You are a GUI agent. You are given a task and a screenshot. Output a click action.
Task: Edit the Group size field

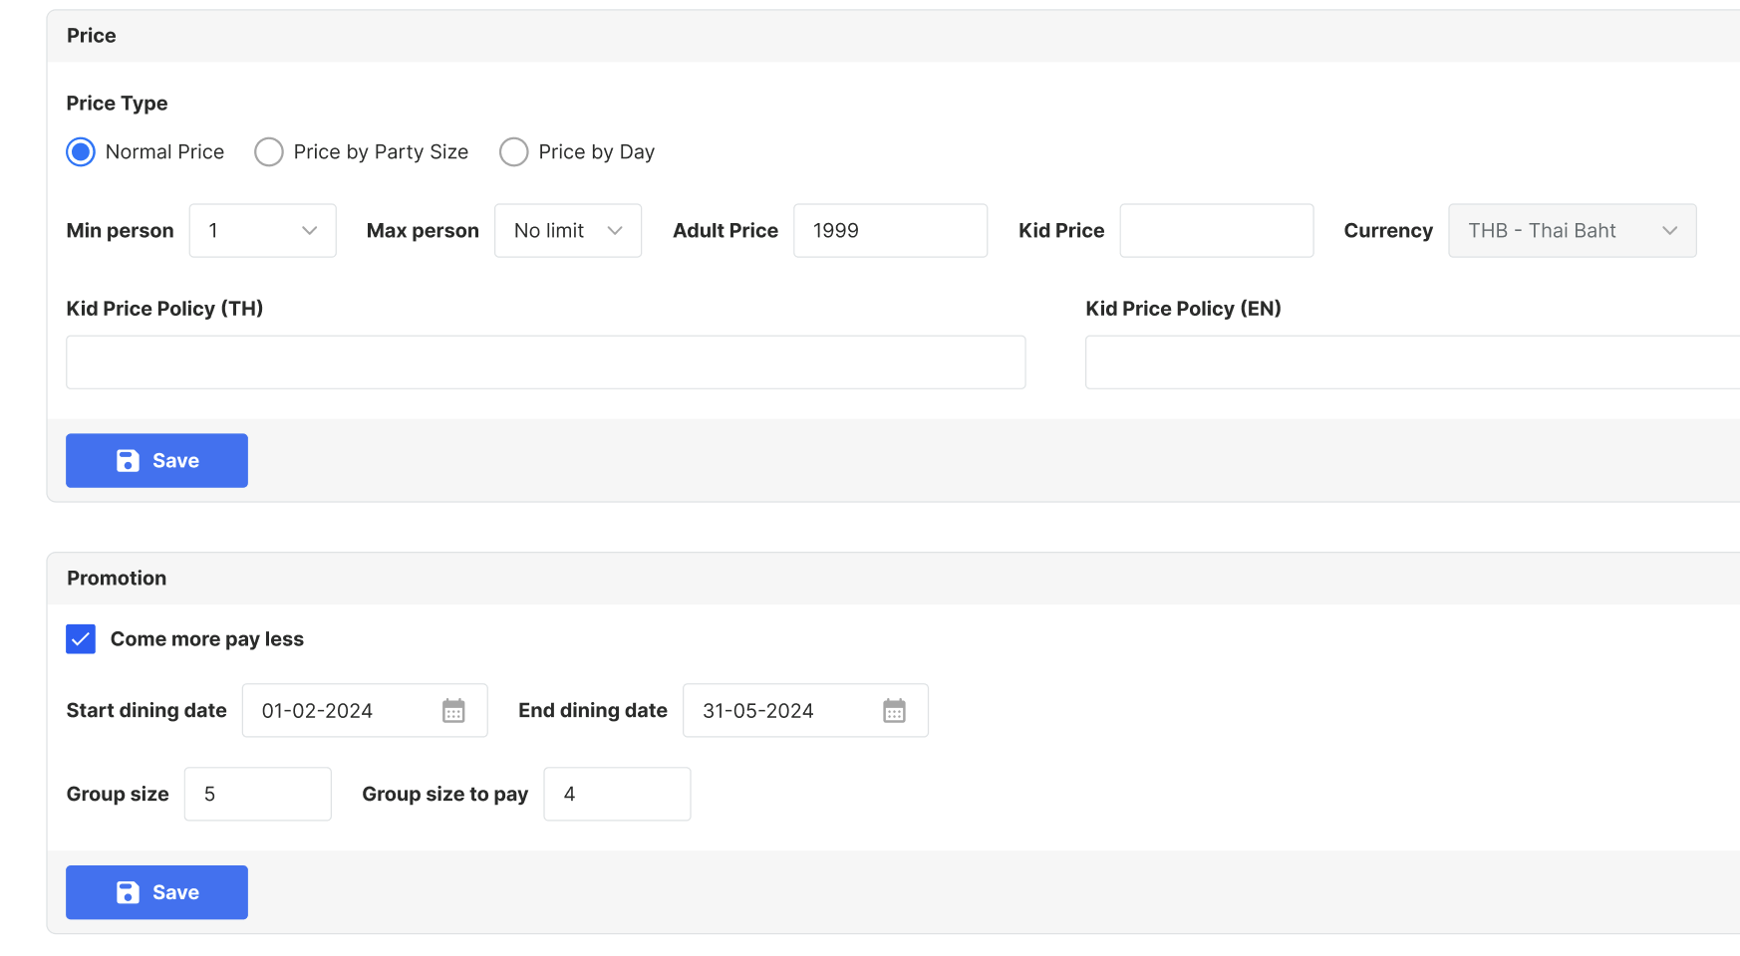pyautogui.click(x=257, y=795)
